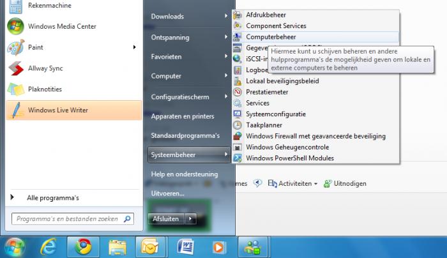Click the Lokaal beveiligingsbeleid lock icon
The height and width of the screenshot is (258, 447).
click(x=238, y=81)
